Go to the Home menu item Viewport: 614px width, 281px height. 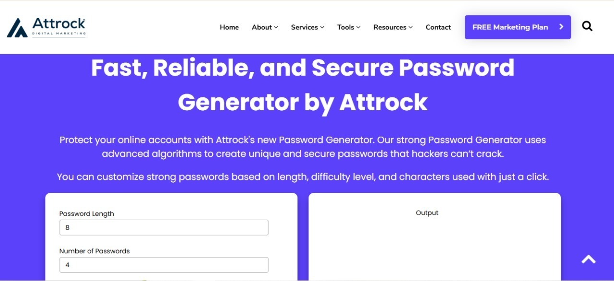pos(229,27)
